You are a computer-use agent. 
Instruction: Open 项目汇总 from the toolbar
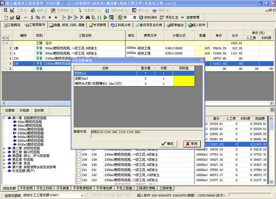point(168,18)
